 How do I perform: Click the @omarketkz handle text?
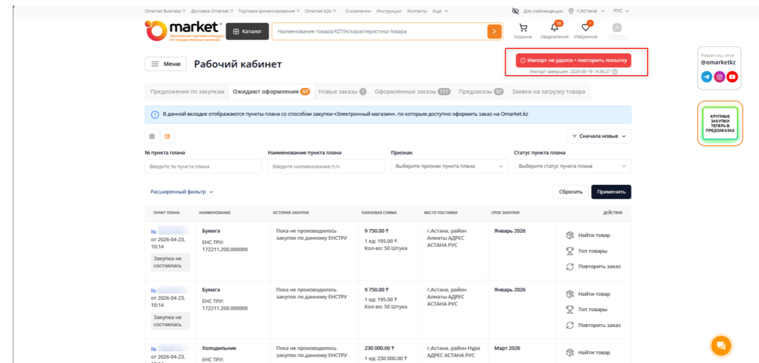[718, 62]
